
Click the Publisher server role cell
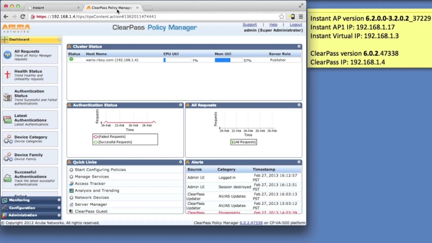point(277,60)
